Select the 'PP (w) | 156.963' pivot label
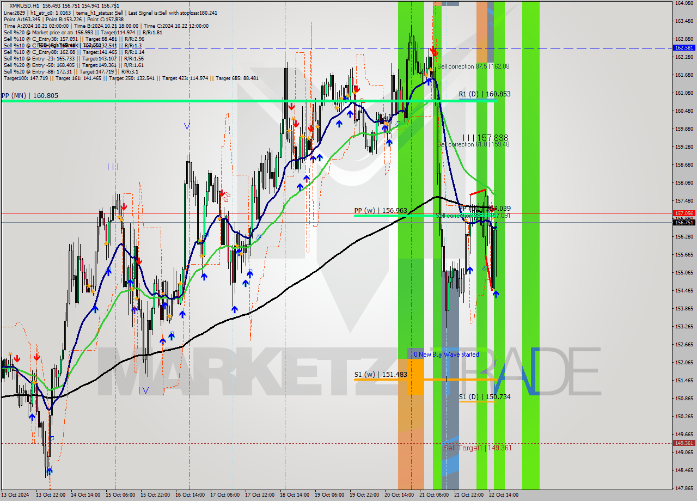697x501 pixels. tap(381, 210)
